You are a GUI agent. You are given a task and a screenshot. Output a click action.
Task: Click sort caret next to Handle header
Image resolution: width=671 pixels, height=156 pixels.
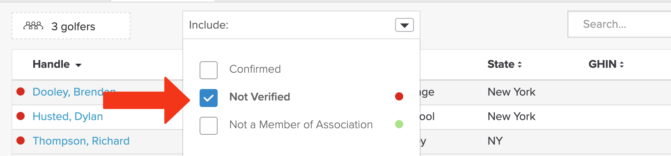click(78, 65)
